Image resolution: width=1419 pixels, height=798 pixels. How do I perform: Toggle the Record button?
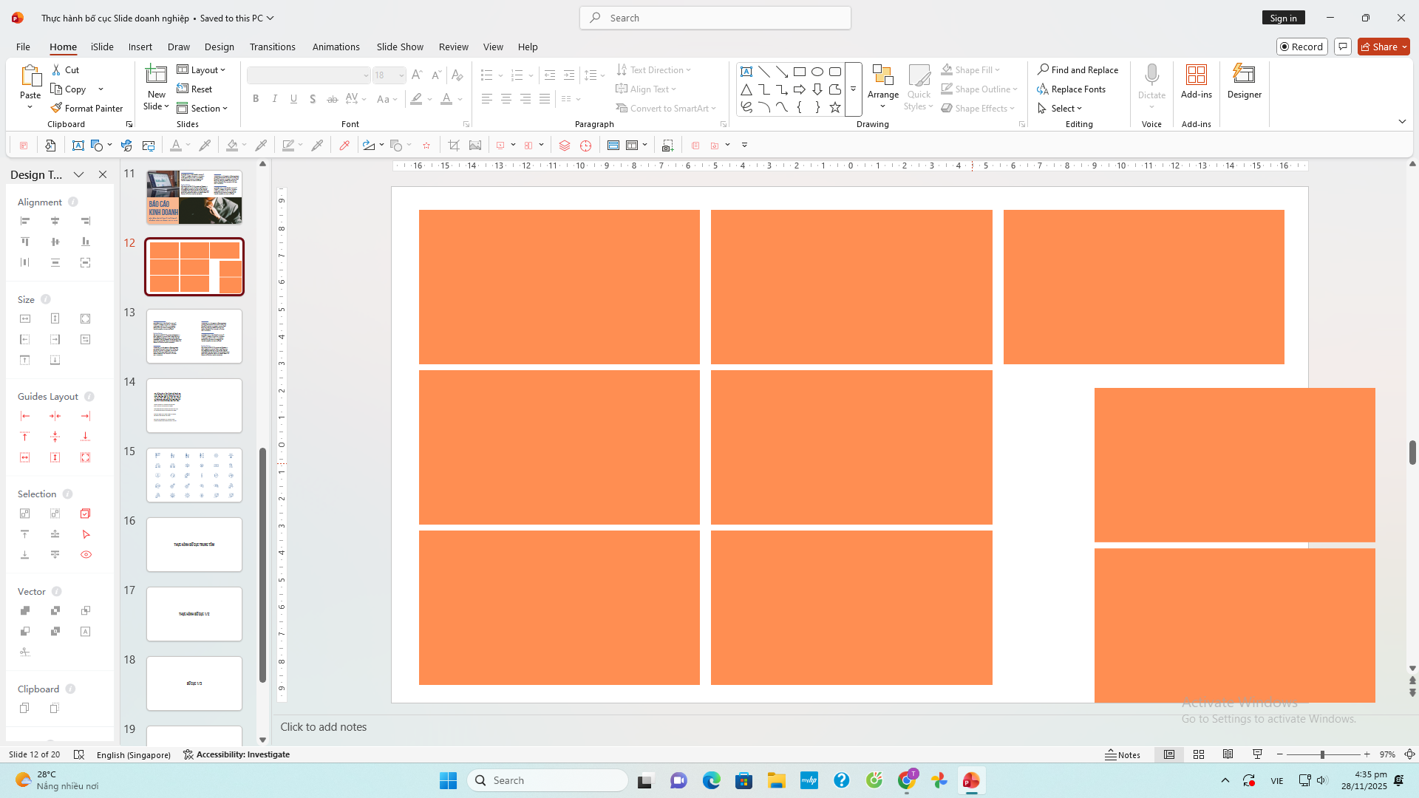click(x=1301, y=47)
